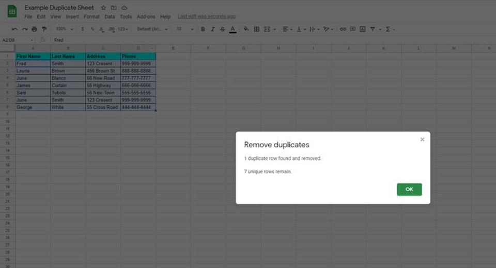Click the Redo icon
This screenshot has height=268, width=496.
pos(24,29)
